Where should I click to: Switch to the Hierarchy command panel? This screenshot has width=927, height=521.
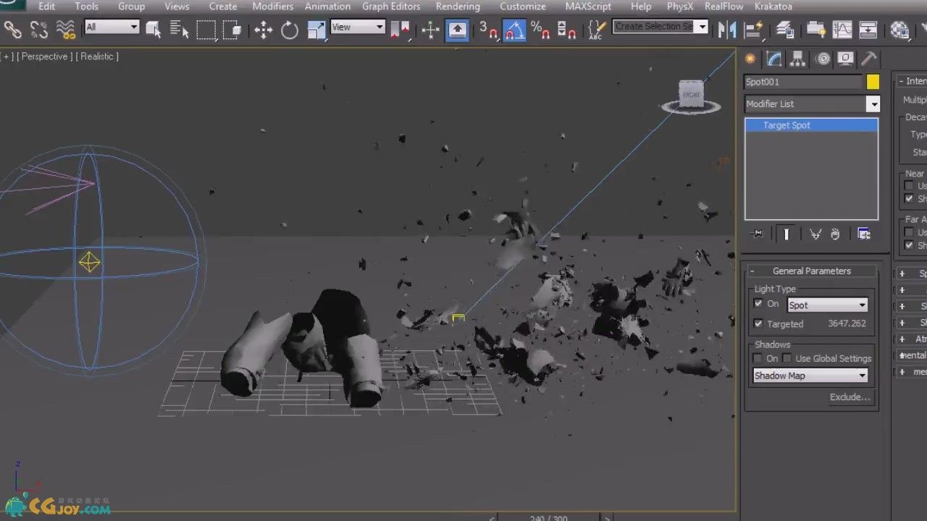pyautogui.click(x=798, y=59)
